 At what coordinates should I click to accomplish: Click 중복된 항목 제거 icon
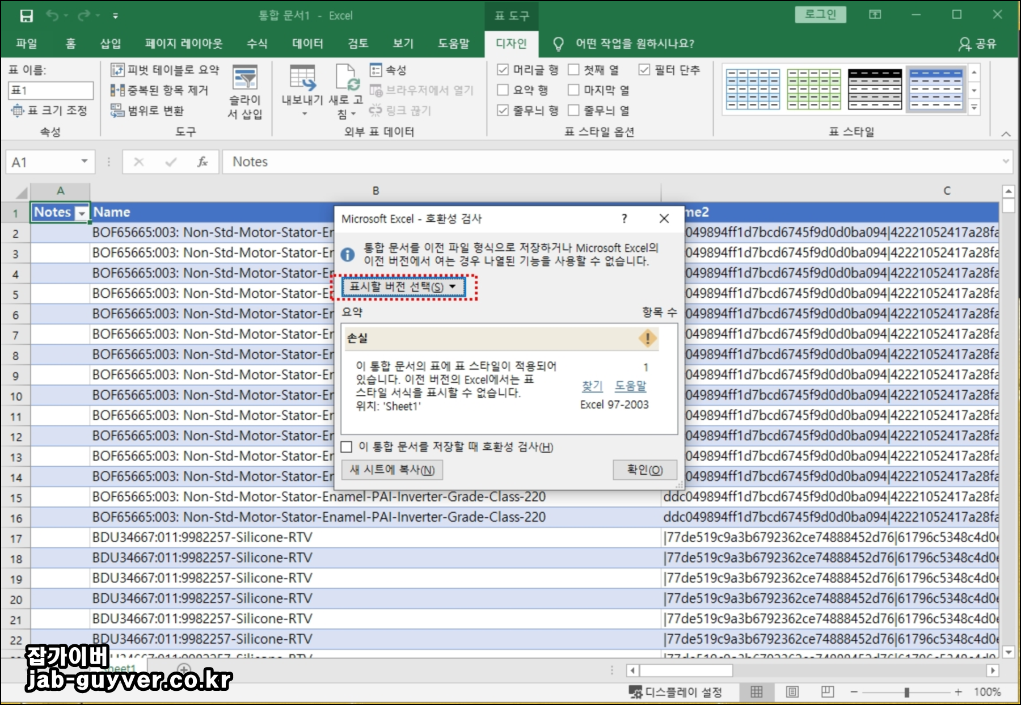pyautogui.click(x=117, y=90)
